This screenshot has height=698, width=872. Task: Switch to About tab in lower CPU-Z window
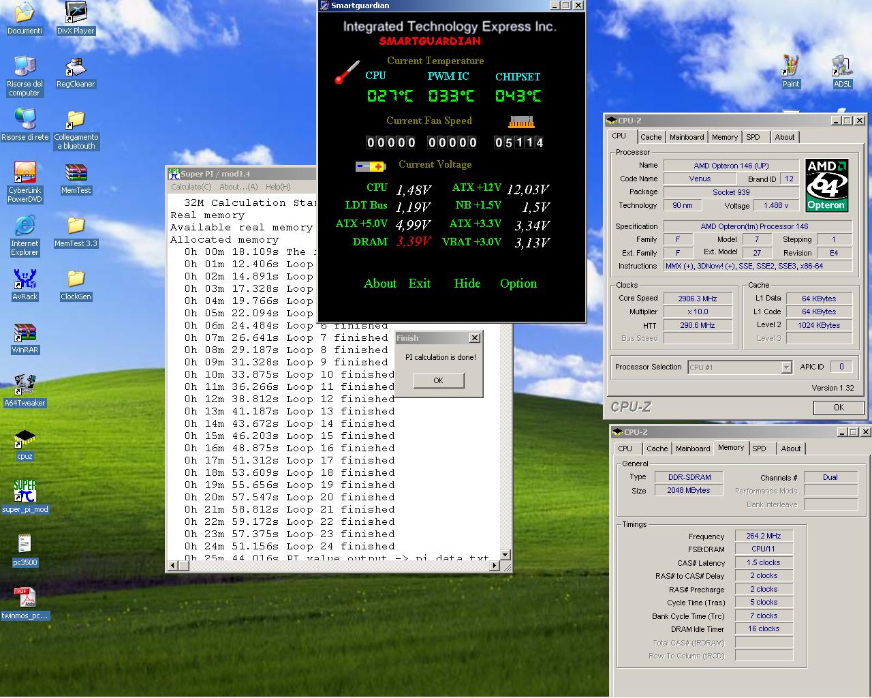click(x=791, y=449)
